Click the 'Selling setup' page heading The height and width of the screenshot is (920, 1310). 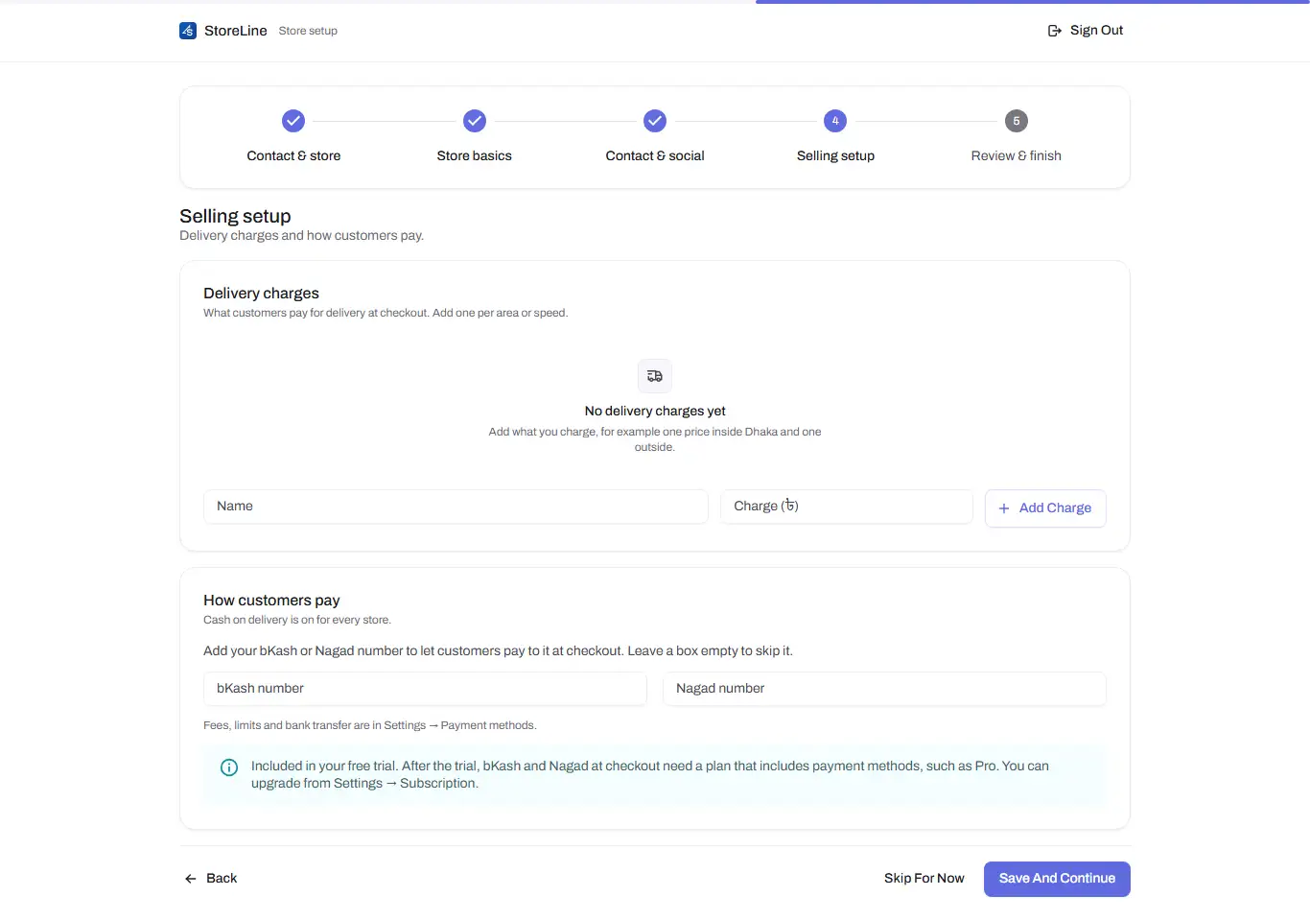235,216
